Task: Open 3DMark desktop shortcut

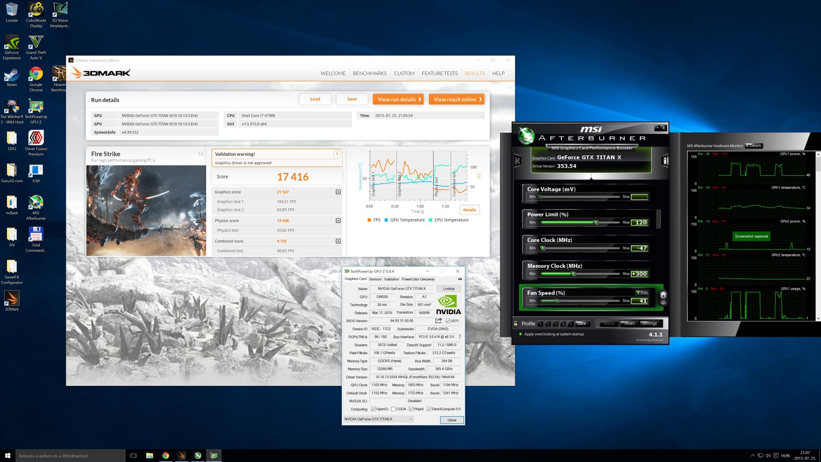Action: [12, 301]
